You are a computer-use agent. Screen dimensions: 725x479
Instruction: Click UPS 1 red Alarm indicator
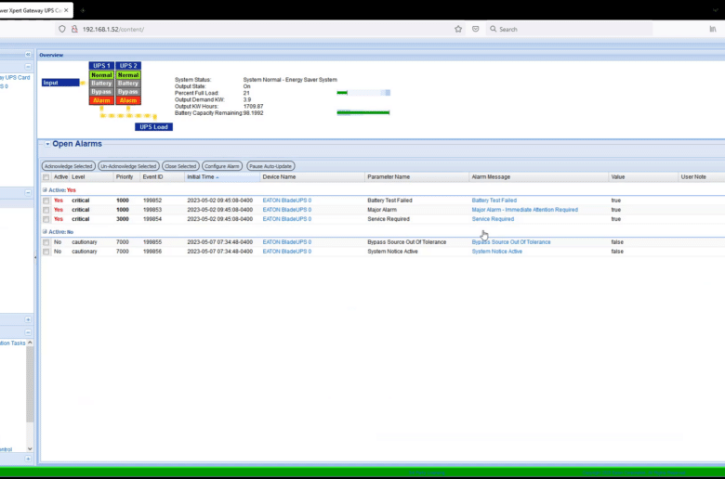[x=101, y=100]
